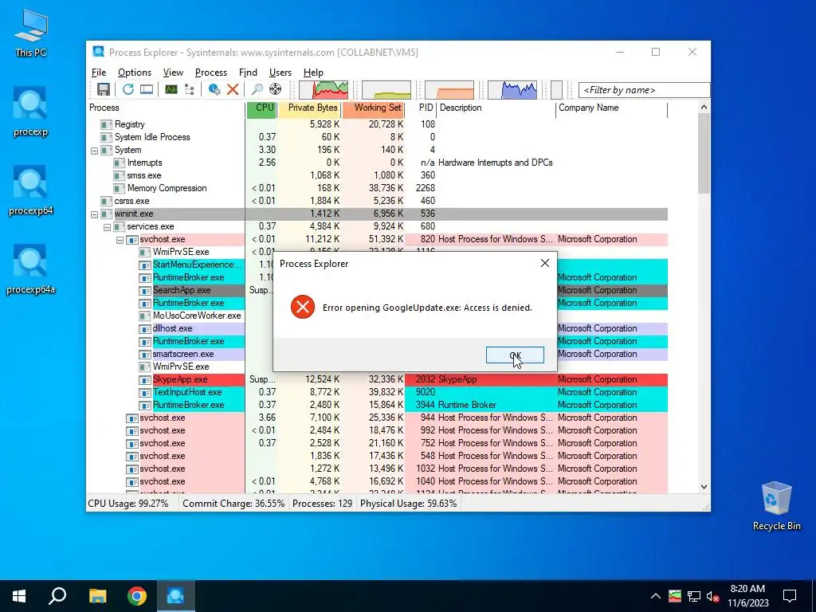Select the dllhost.exe process
The width and height of the screenshot is (816, 612).
click(172, 328)
